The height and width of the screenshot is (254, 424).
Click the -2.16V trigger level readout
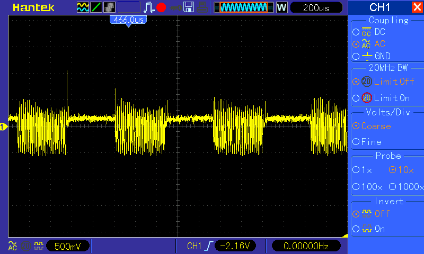coord(235,246)
